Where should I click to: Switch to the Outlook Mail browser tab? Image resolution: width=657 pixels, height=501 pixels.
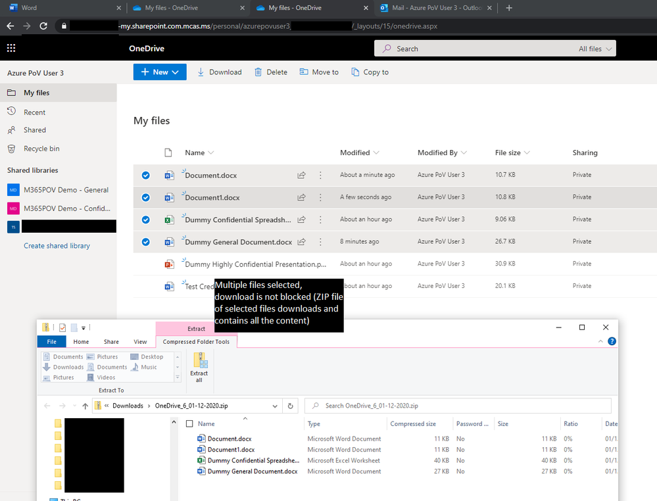click(x=436, y=7)
